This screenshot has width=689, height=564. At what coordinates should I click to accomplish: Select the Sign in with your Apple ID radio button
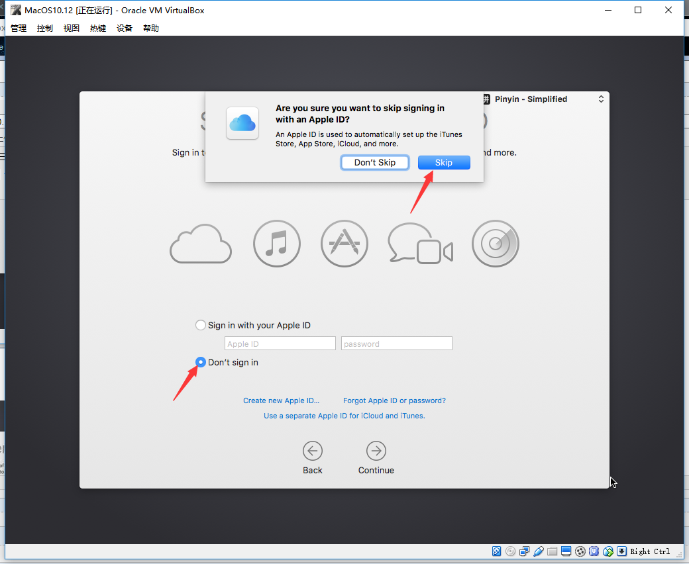[200, 325]
